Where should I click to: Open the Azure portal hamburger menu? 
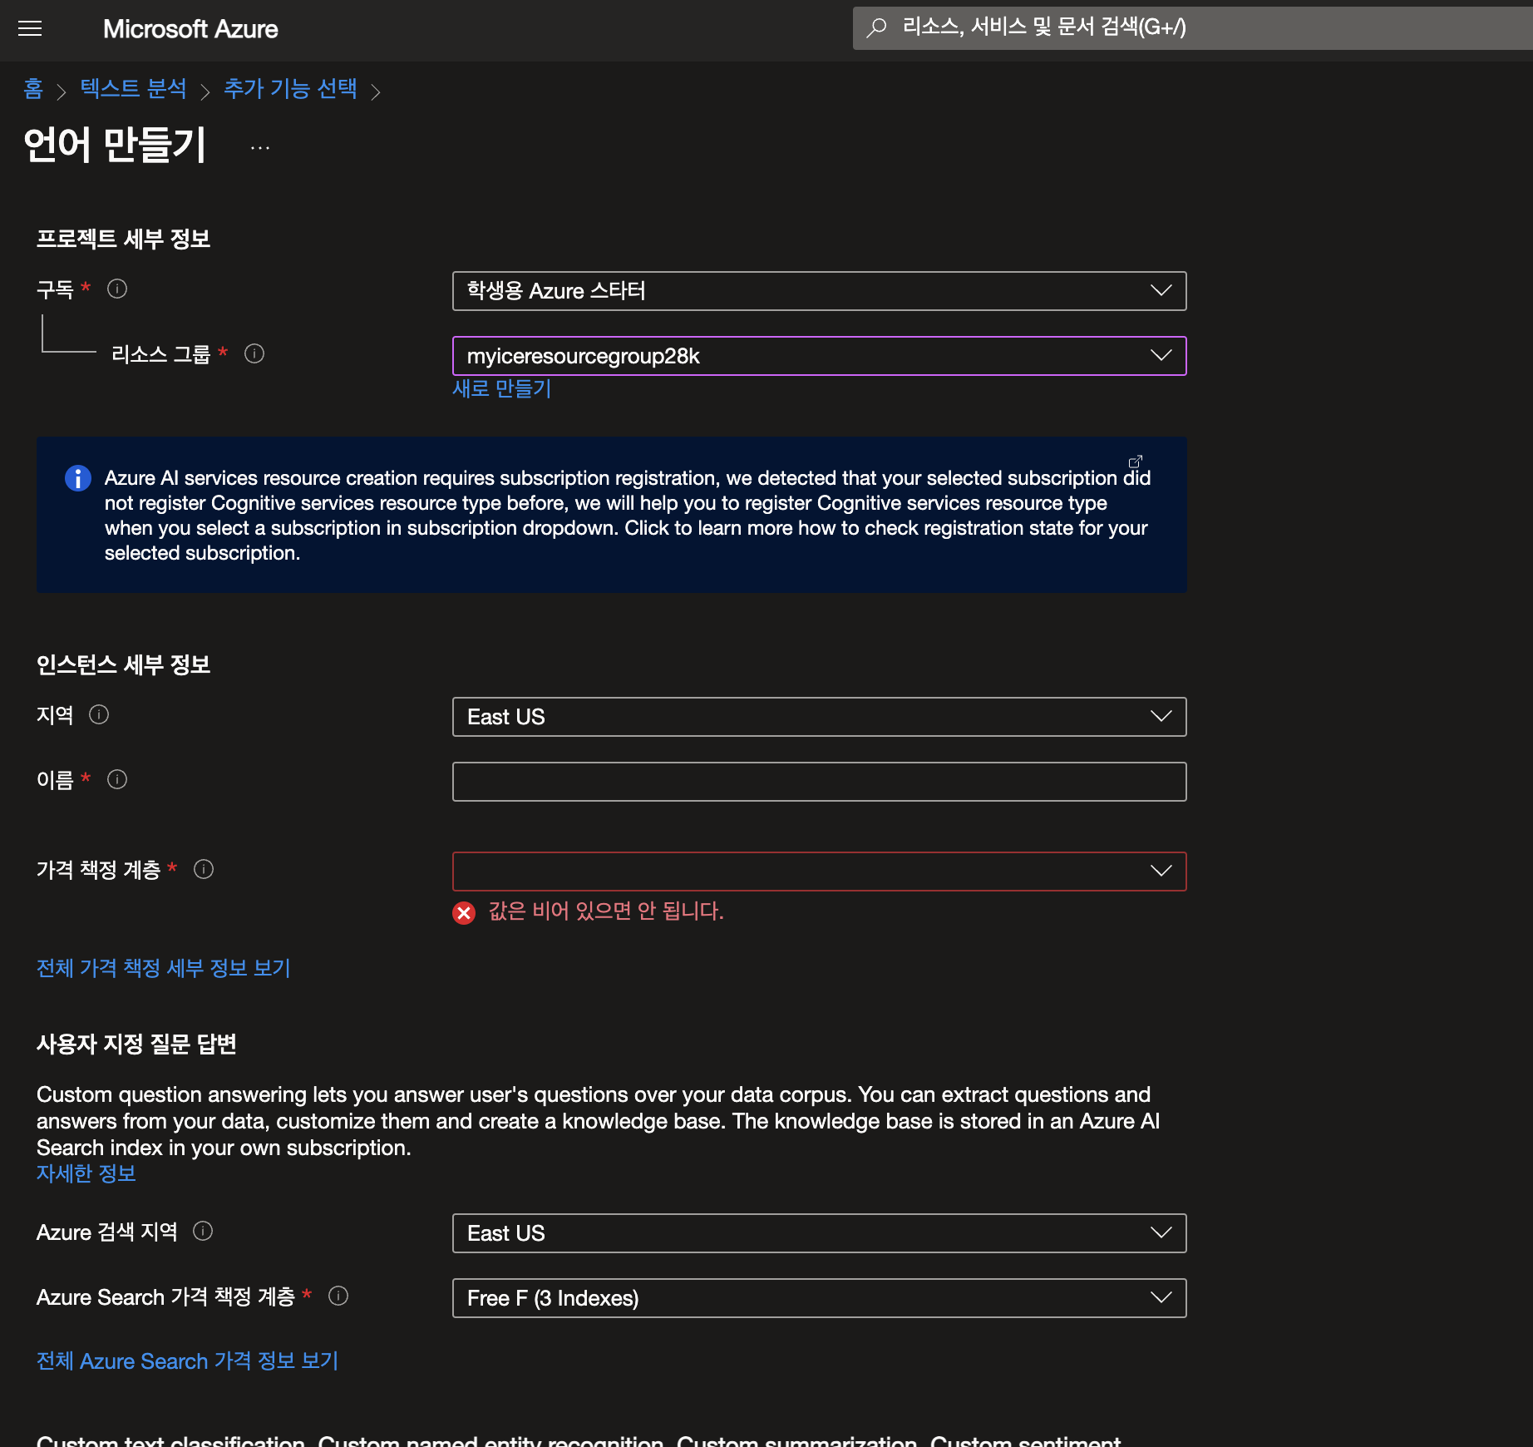point(30,29)
